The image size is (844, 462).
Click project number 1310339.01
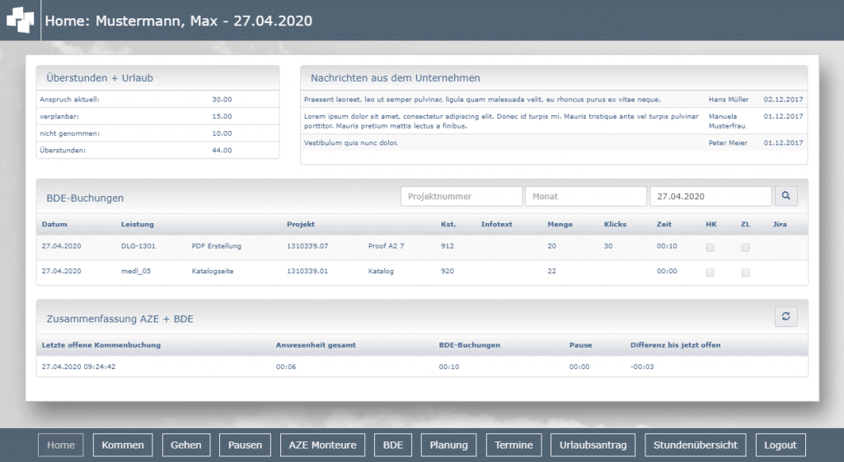[x=307, y=271]
